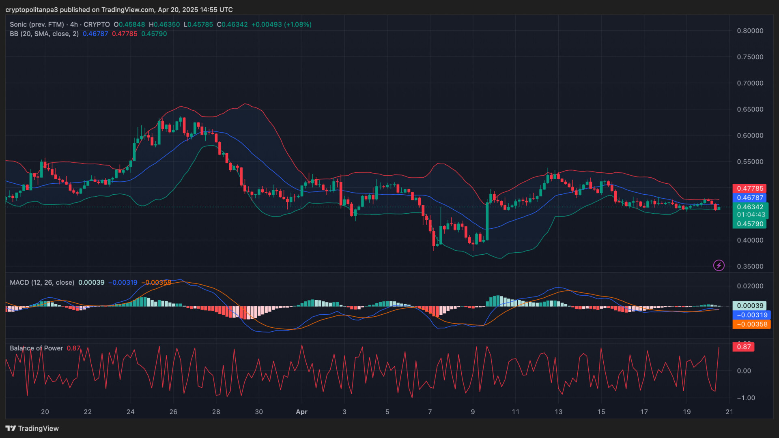Click the green lower band tag 0.45790
779x438 pixels.
coord(749,224)
